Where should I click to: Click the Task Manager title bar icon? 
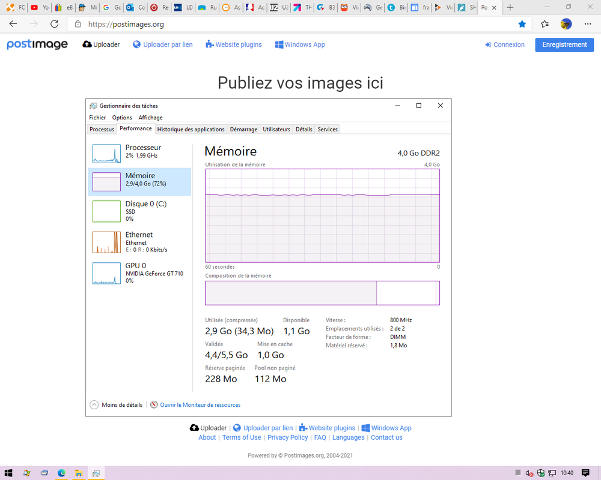[93, 106]
